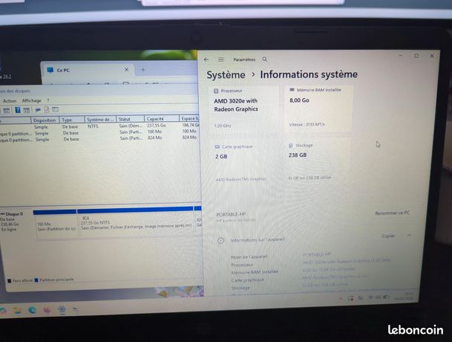452x342 pixels.
Task: Click the help question mark toolbar icon
Action: 18,110
